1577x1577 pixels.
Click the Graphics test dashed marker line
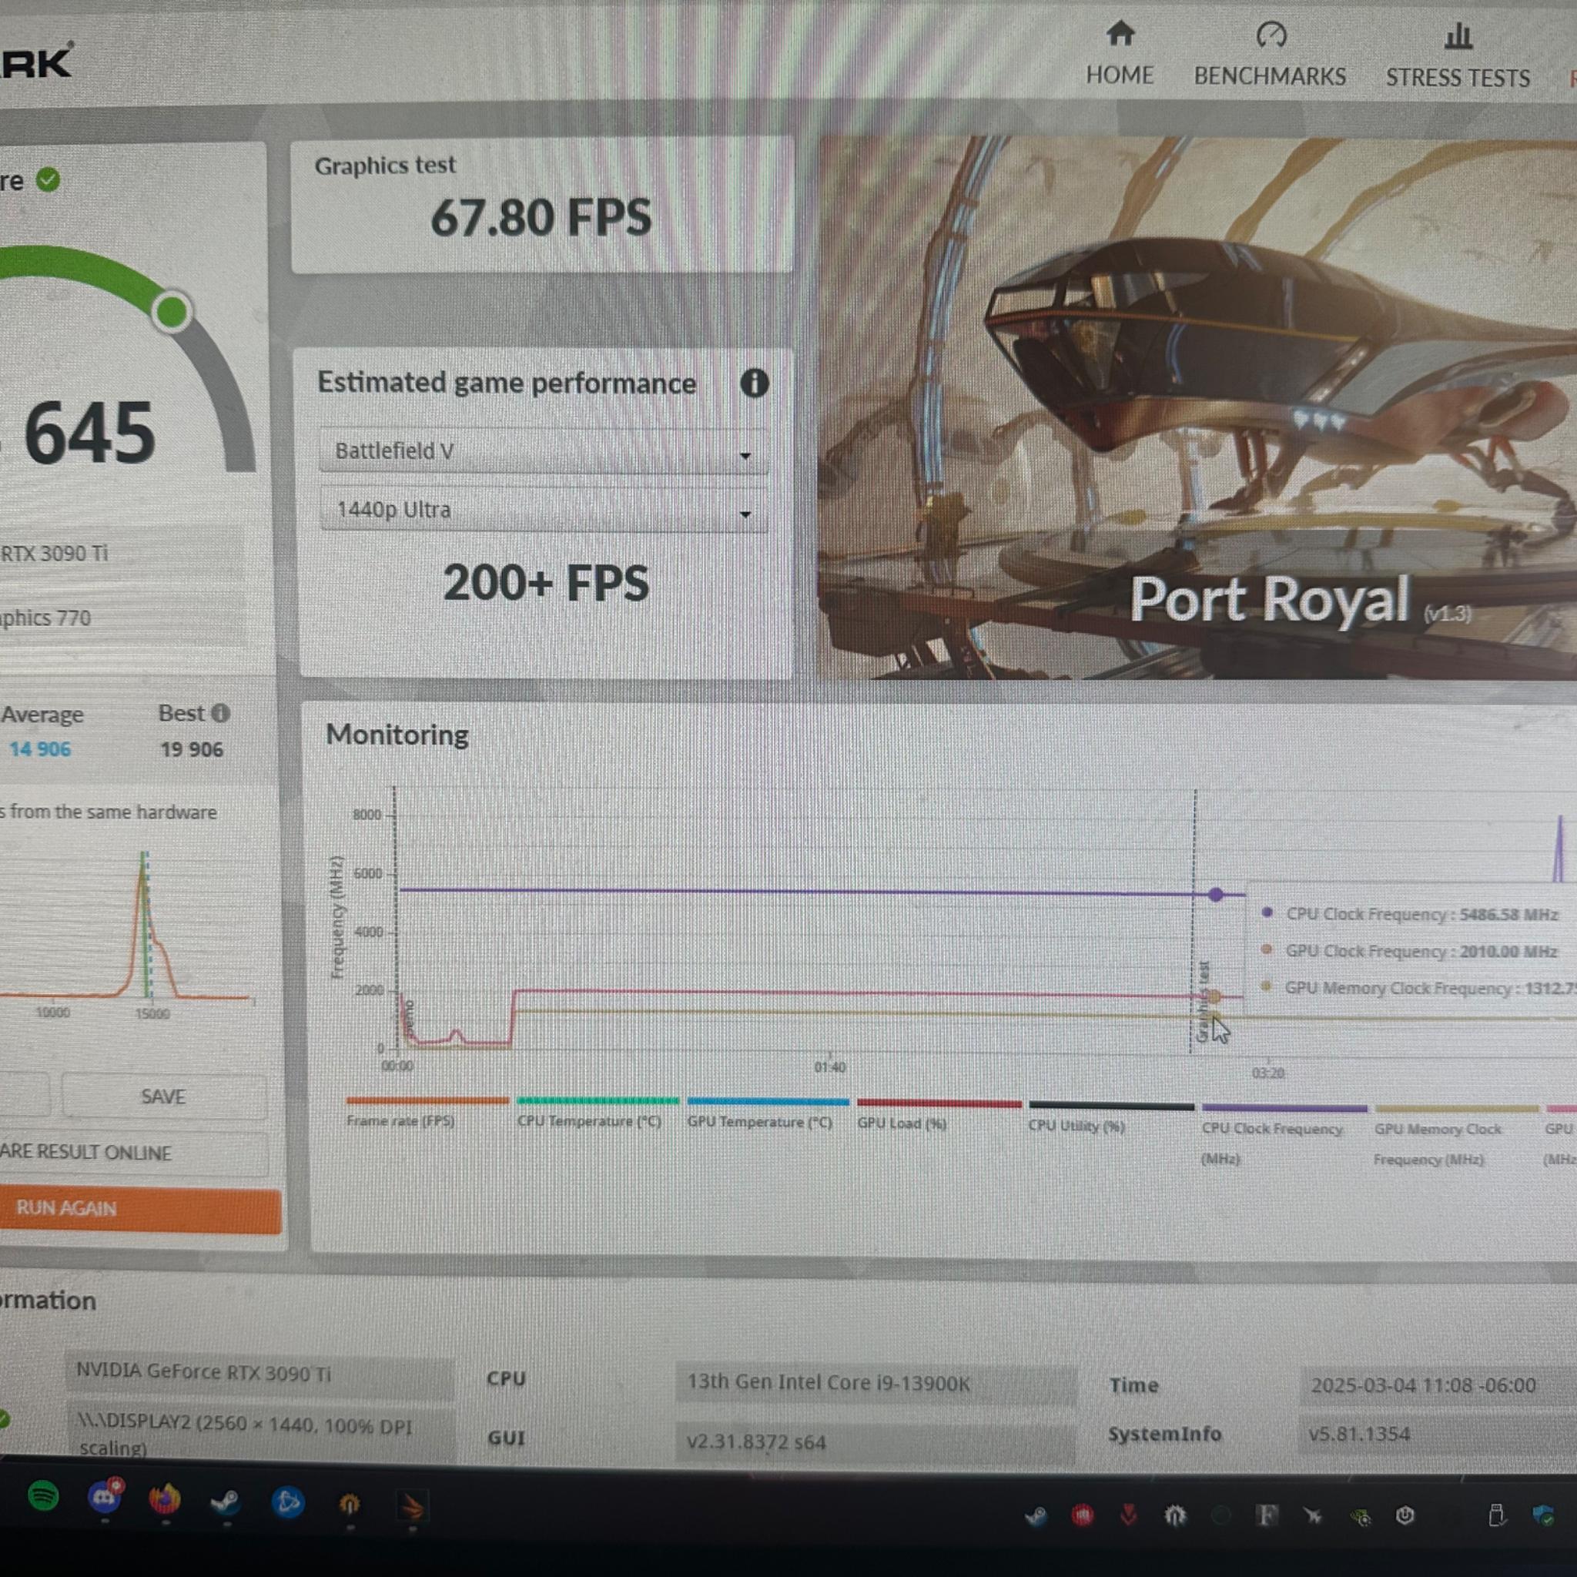pos(1194,922)
